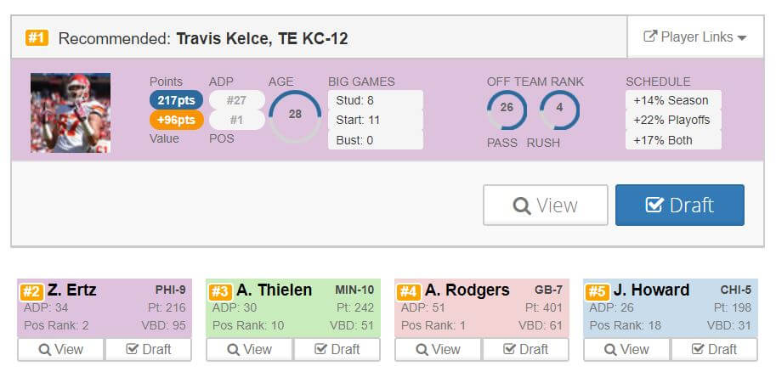Click the external link icon beside Player Links
The image size is (776, 383).
[650, 37]
